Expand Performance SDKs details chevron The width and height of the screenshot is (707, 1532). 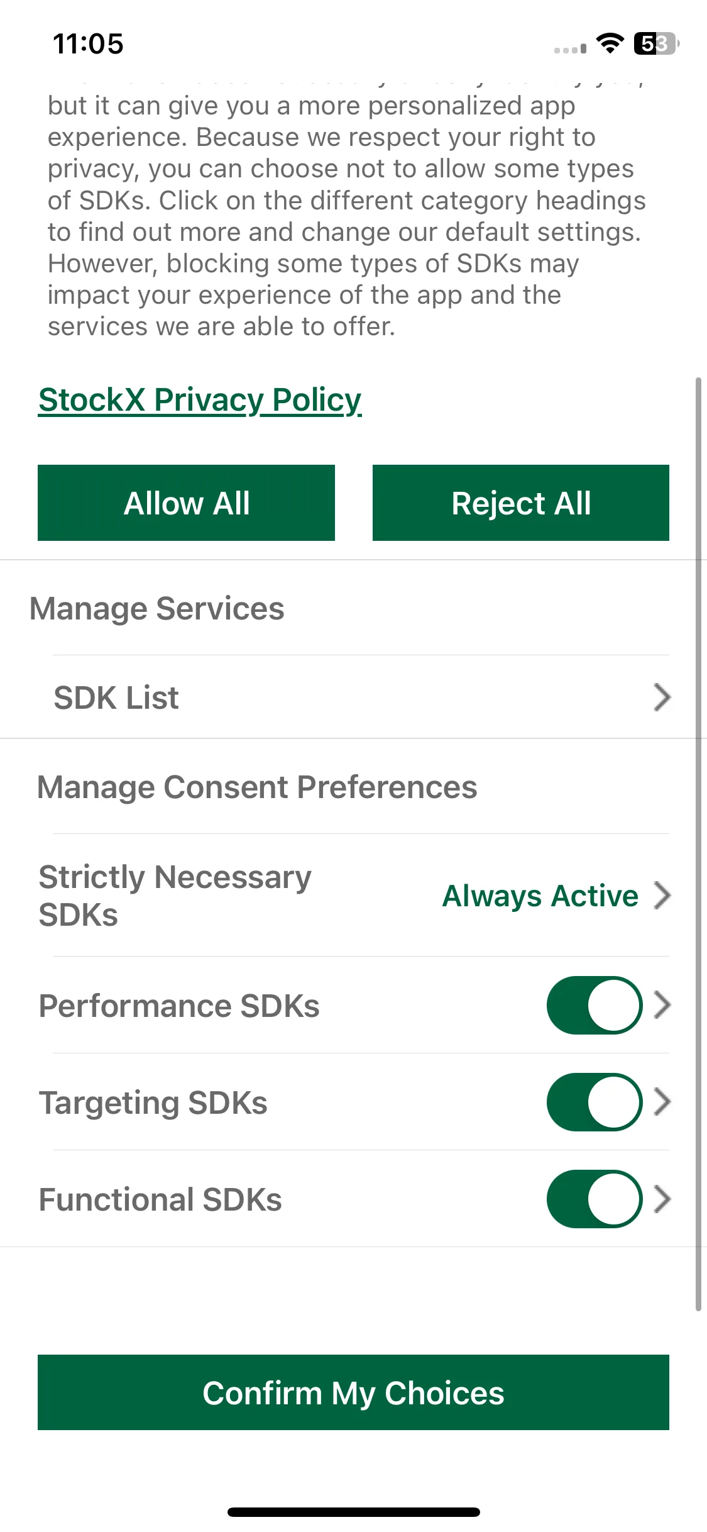pos(662,1005)
